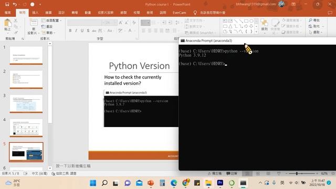Viewport: 336px width, 189px height.
Task: Toggle Bold formatting
Action: click(70, 31)
